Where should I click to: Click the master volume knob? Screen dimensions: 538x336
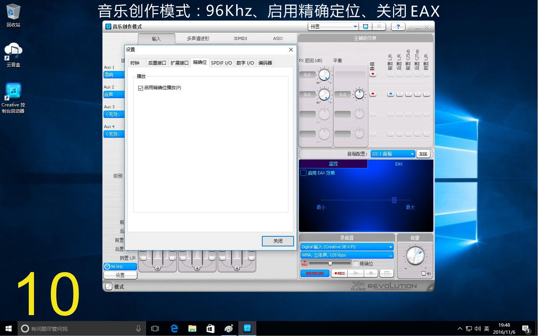415,255
